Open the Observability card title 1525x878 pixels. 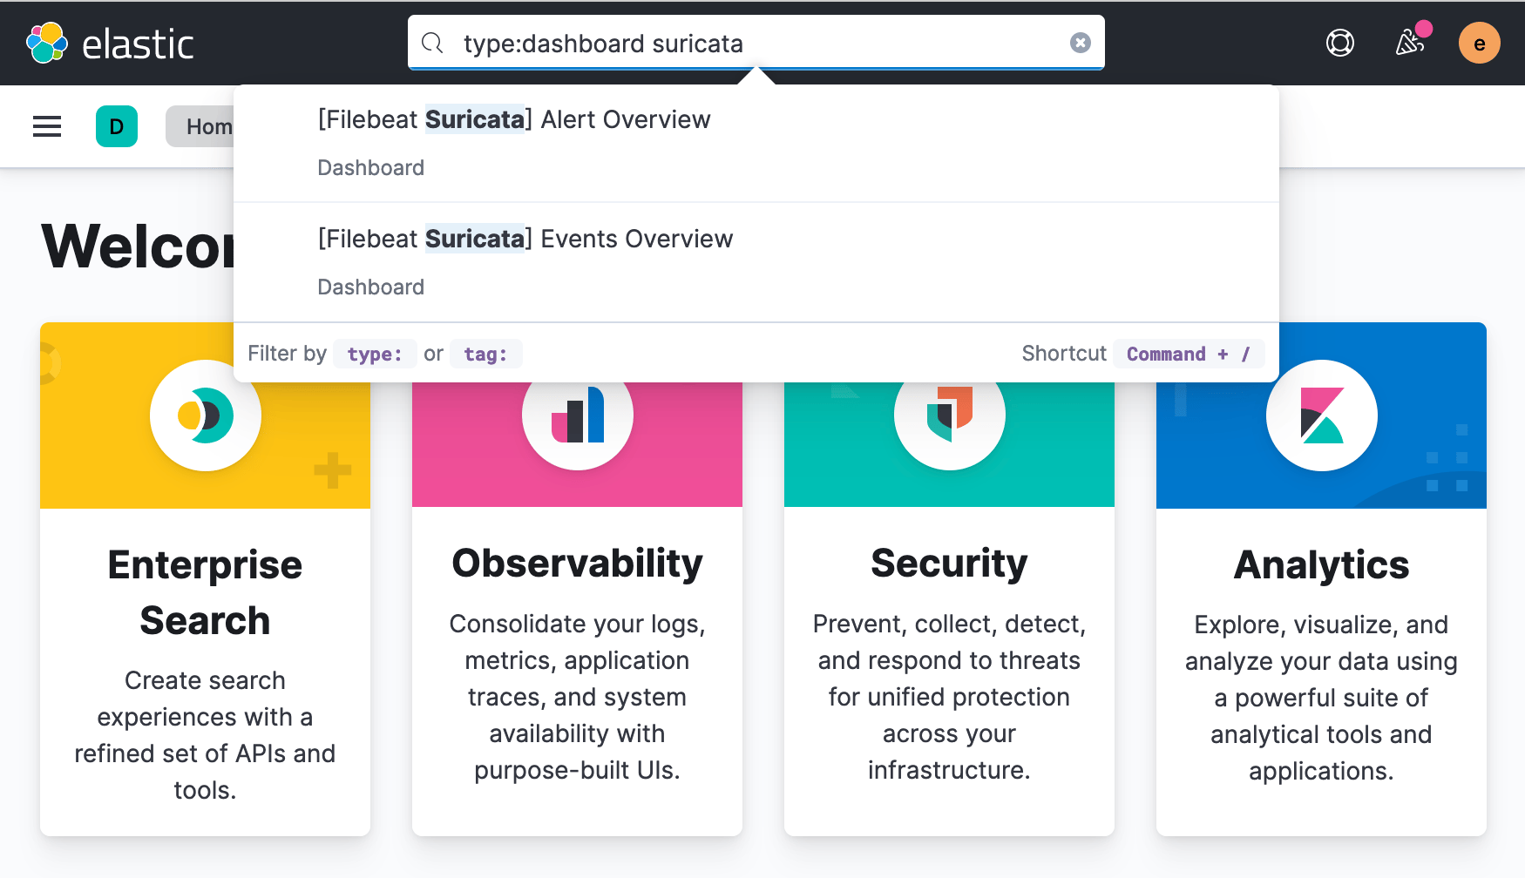coord(577,564)
